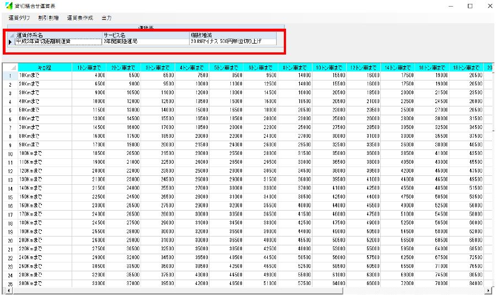Select the 50Kmまで distance cell
The width and height of the screenshot is (496, 295).
(45, 110)
